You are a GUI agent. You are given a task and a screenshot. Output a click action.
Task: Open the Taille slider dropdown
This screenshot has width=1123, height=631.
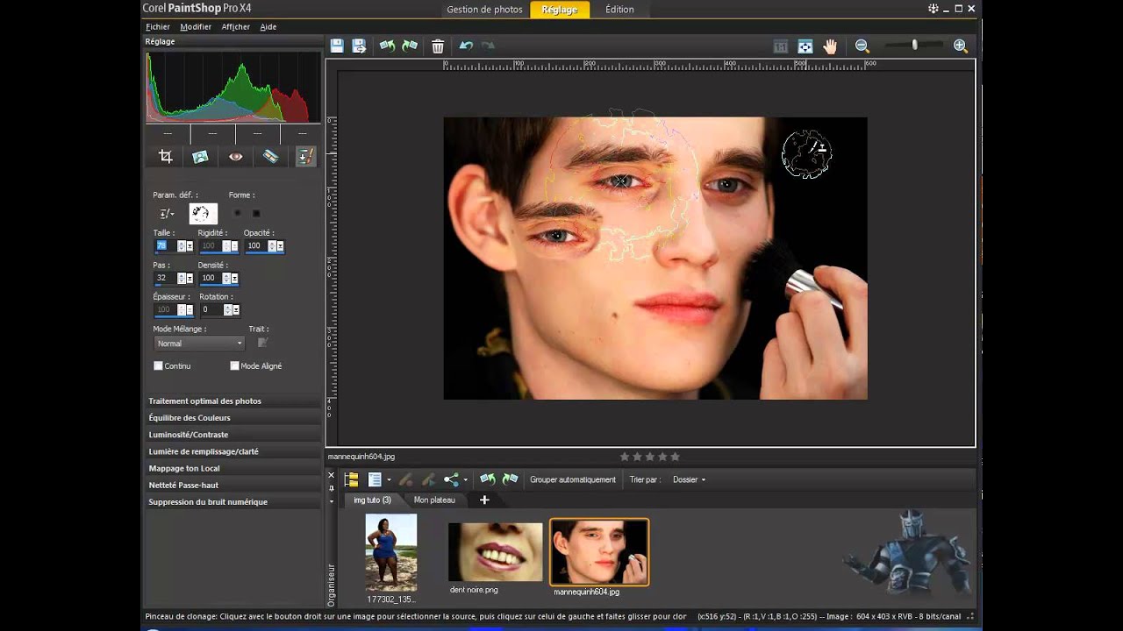coord(190,246)
